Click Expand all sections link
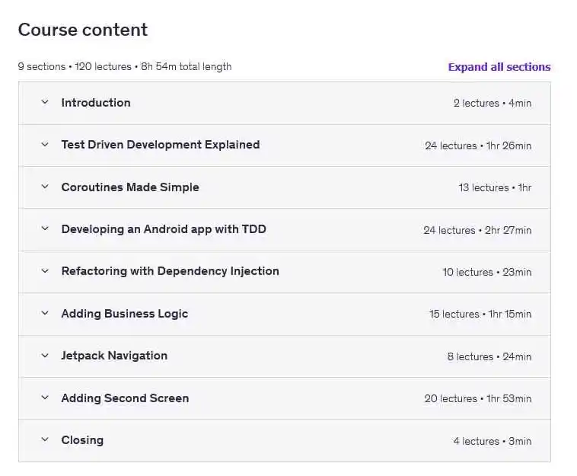The height and width of the screenshot is (476, 577). [x=499, y=67]
